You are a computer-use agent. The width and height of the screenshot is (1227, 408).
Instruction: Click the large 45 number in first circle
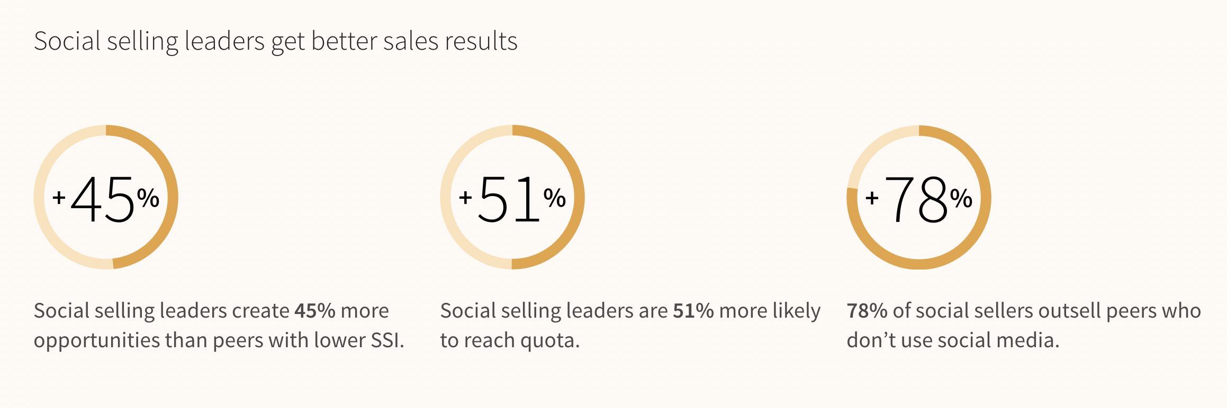click(x=103, y=200)
